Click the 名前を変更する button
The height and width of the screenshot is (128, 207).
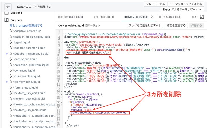[176, 25]
